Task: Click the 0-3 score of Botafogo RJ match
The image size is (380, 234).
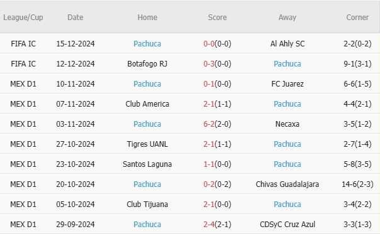Action: tap(209, 64)
